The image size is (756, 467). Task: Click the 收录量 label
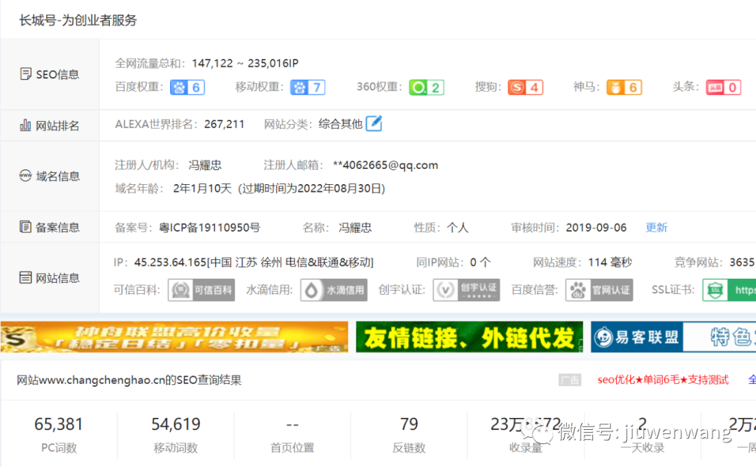(526, 447)
